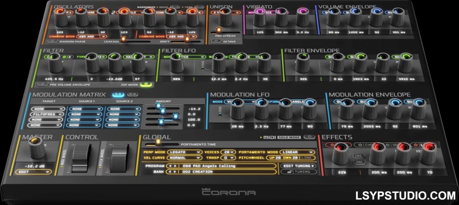Toggle pitchwheel LINK option
459x205 pixels.
(x=306, y=158)
